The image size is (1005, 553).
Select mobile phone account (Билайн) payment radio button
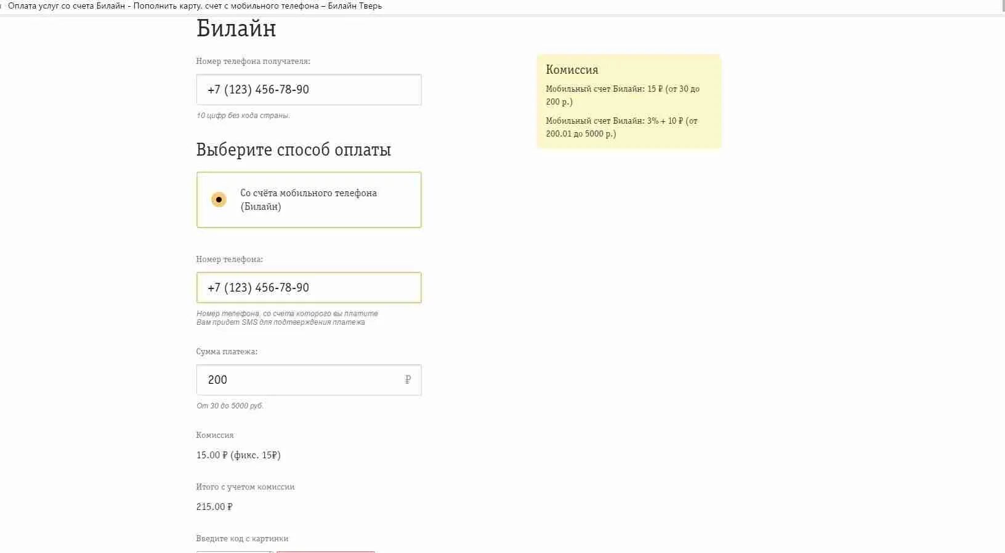(x=219, y=200)
